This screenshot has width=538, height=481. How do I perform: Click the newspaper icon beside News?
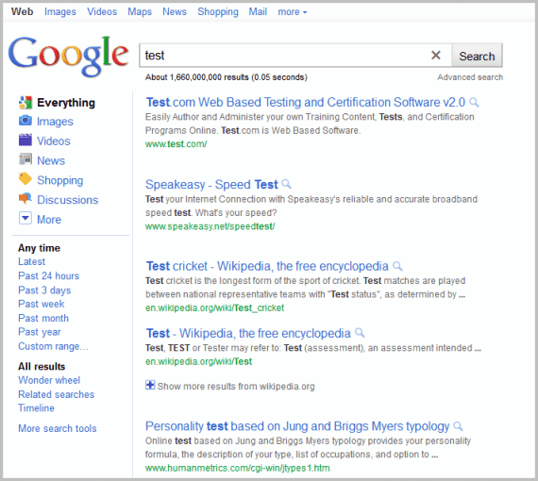pyautogui.click(x=25, y=159)
